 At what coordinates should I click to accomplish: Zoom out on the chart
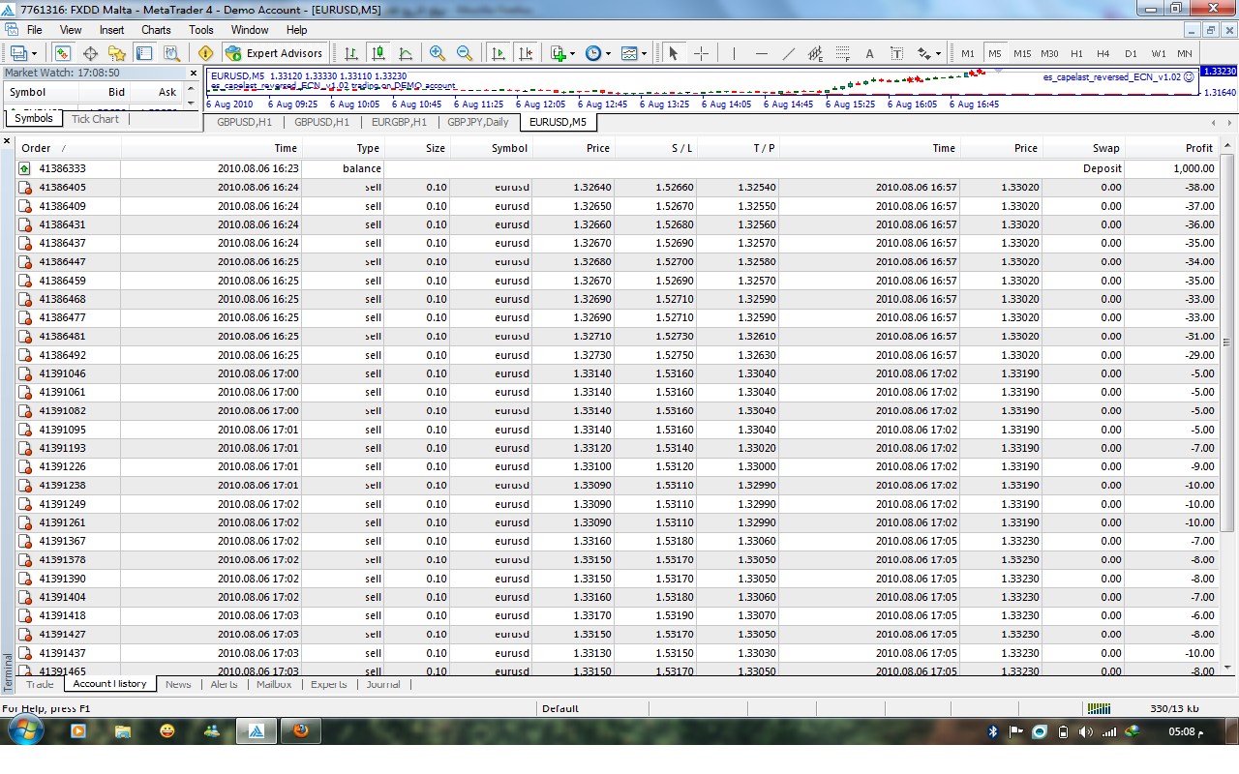coord(465,53)
